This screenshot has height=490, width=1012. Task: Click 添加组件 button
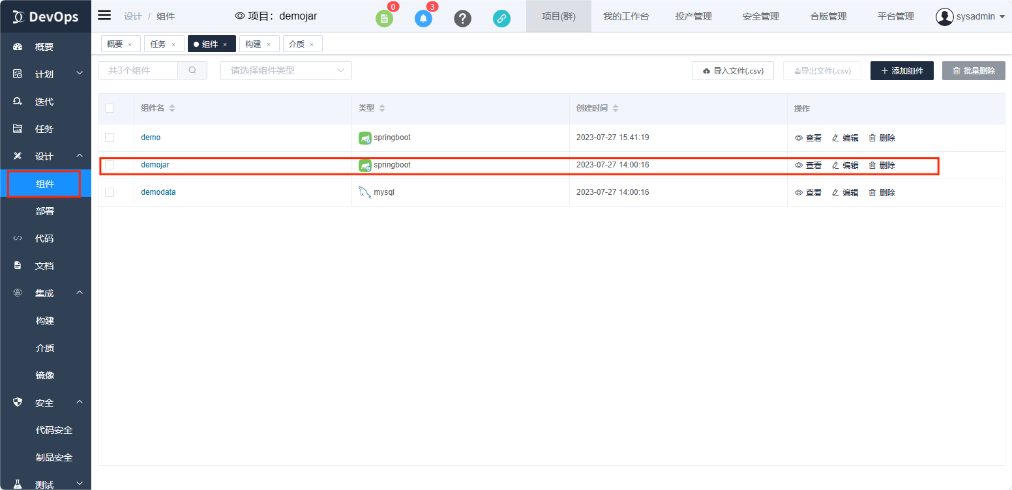(x=902, y=71)
